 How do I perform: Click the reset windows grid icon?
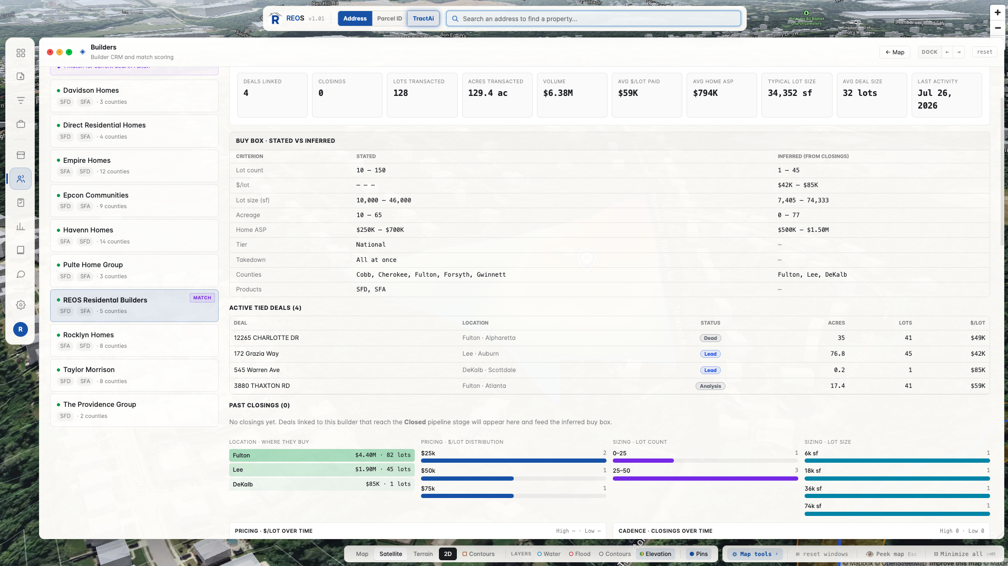click(798, 554)
